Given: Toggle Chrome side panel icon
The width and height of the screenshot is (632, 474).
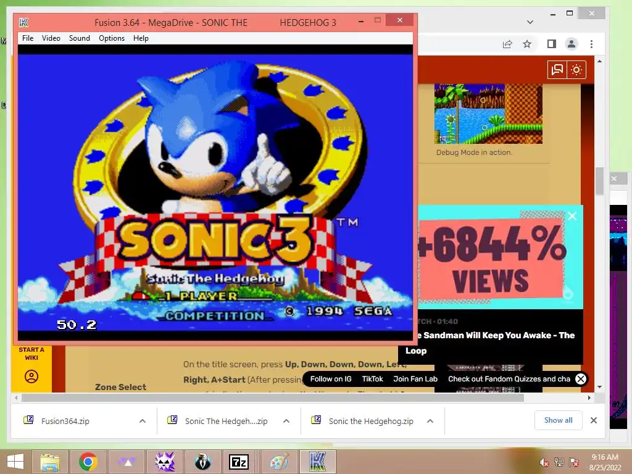Looking at the screenshot, I should tap(551, 44).
